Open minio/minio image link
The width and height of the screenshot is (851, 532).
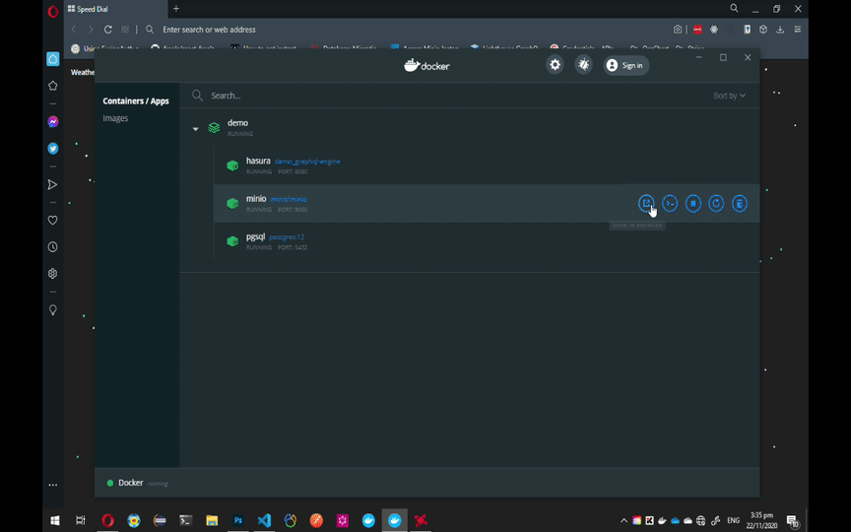tap(289, 199)
